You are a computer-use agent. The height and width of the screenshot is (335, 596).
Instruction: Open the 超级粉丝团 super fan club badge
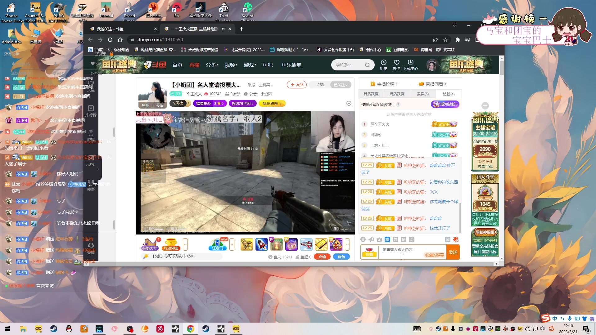pos(243,103)
